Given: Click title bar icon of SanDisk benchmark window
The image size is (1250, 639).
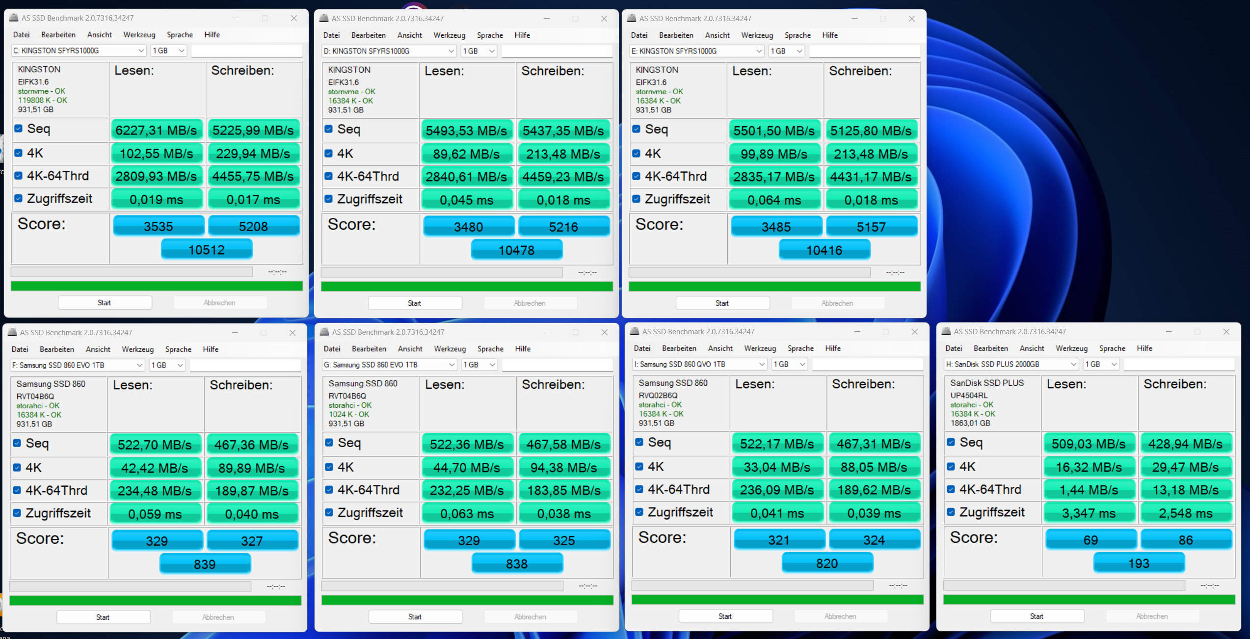Looking at the screenshot, I should coord(946,331).
